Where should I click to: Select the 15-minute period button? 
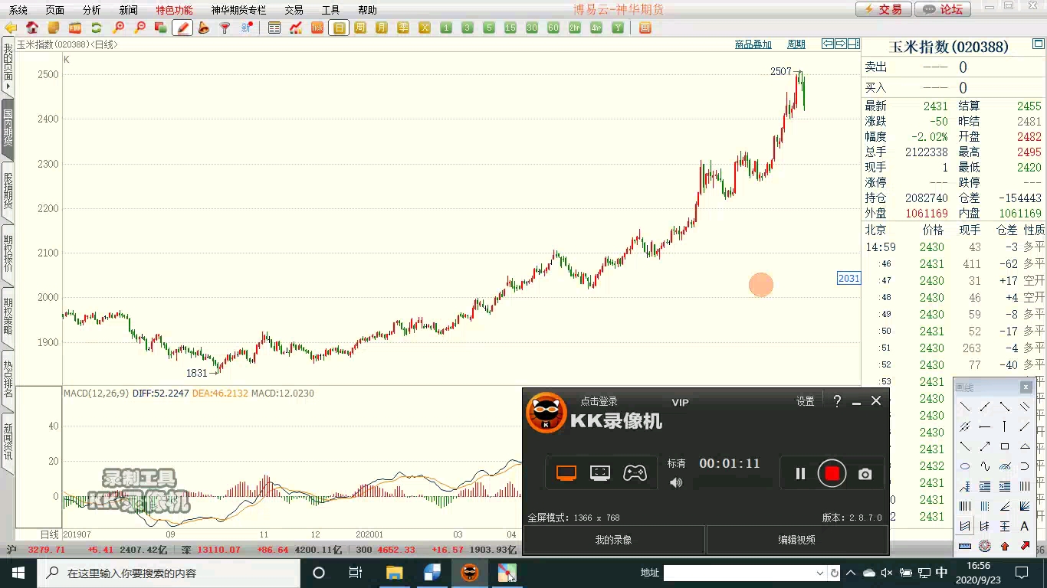click(x=510, y=28)
